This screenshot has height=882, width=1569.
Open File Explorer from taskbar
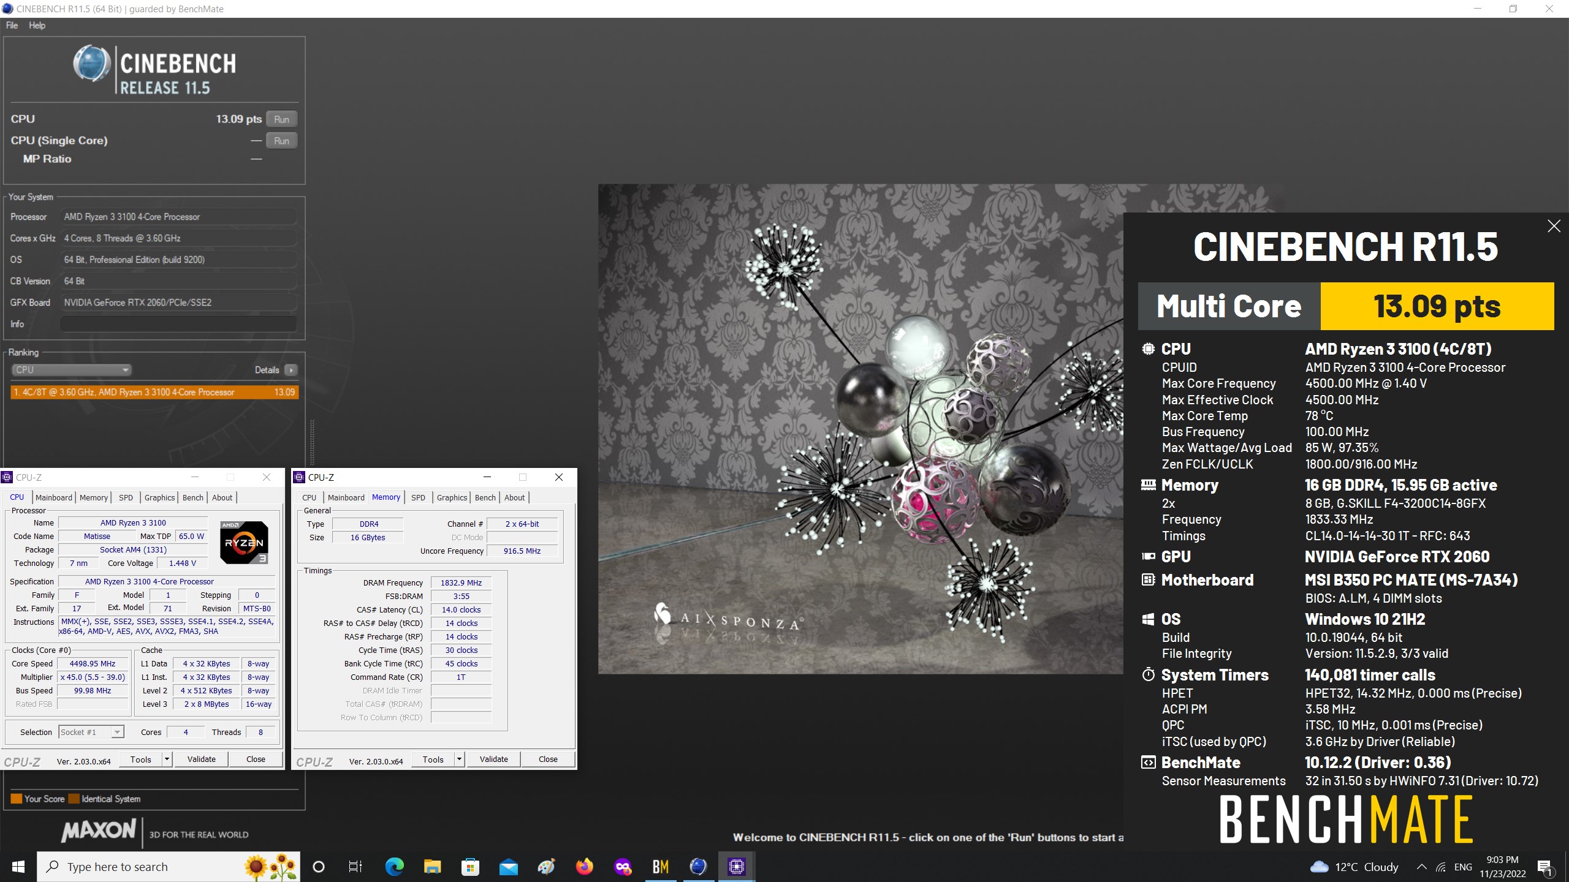click(432, 867)
